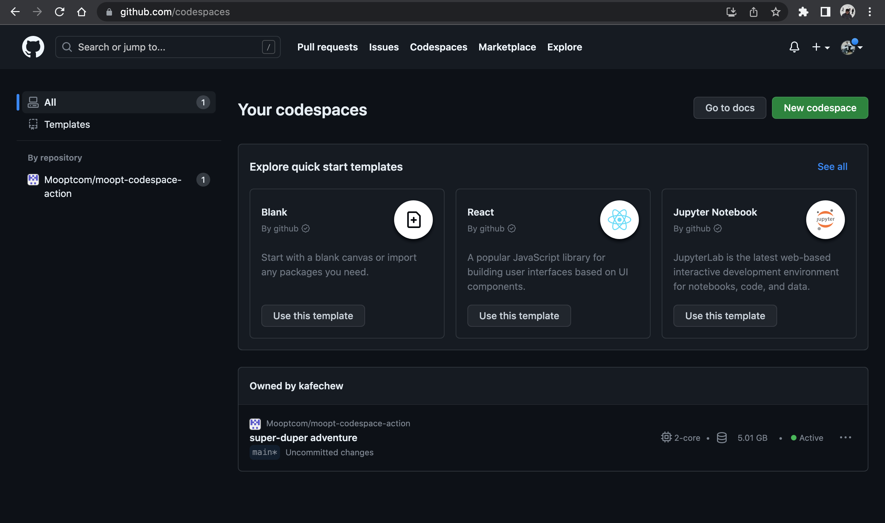Click the storage database icon
Screen dimensions: 885x523
click(x=722, y=437)
